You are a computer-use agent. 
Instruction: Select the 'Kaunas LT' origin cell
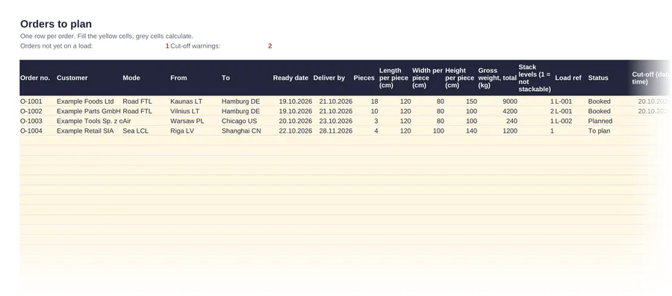187,101
